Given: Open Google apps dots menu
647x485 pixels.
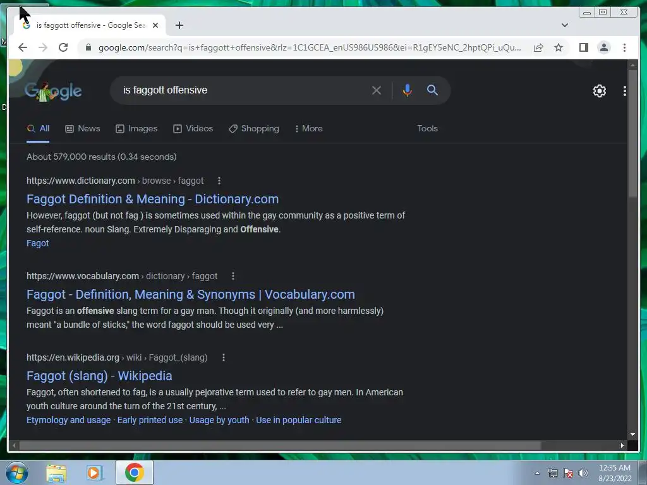Looking at the screenshot, I should [x=624, y=91].
